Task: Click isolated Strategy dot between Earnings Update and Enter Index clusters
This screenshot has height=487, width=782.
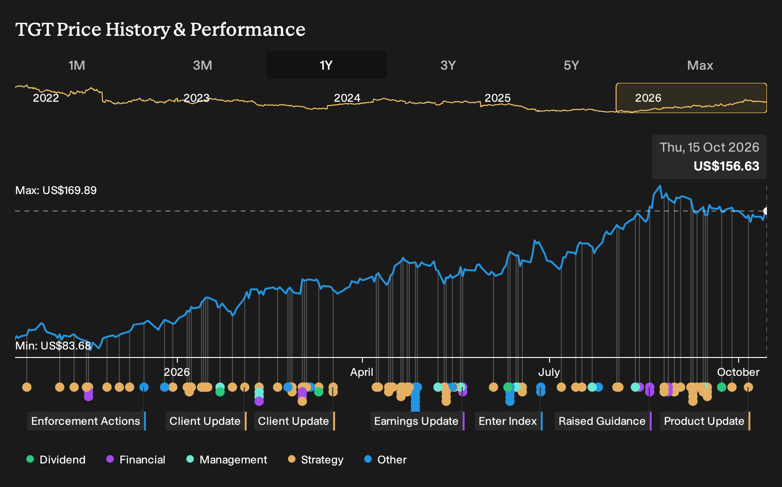Action: [x=493, y=387]
